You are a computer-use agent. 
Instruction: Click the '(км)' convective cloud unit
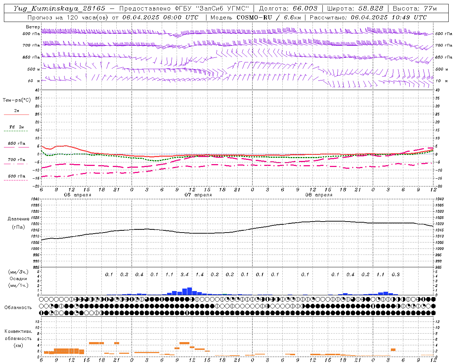click(18, 345)
